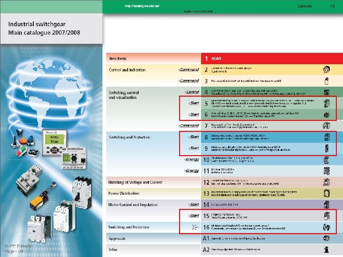The width and height of the screenshot is (343, 257).
Task: Click the pushbuttons and joystick product image
Action: click(x=24, y=143)
